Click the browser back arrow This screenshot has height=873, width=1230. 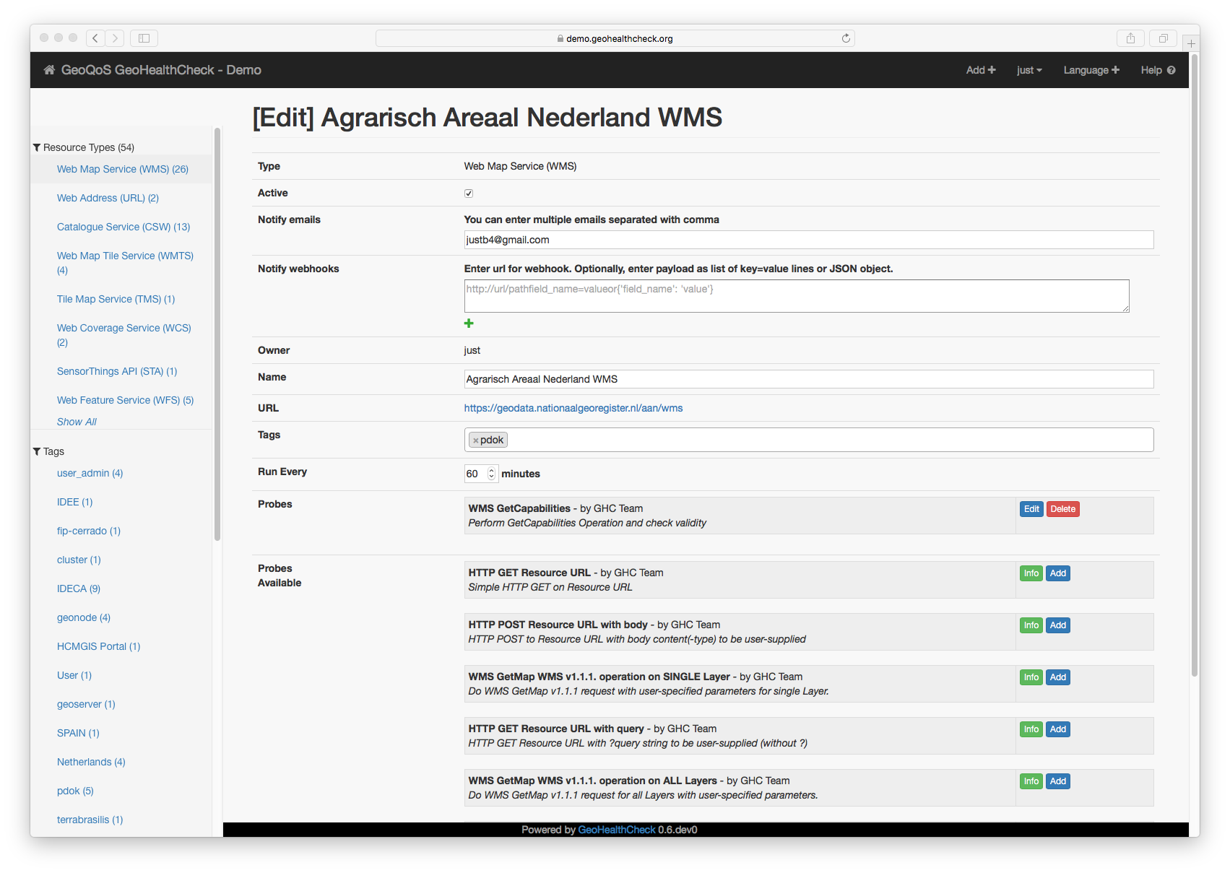tap(95, 38)
